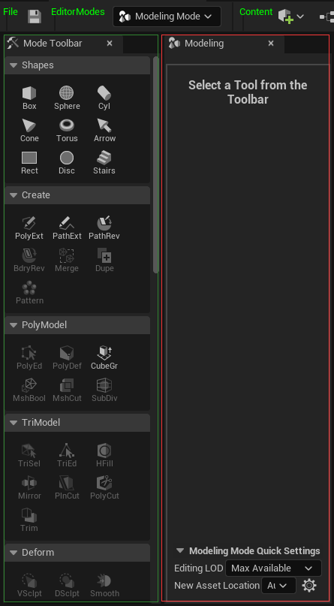Click the save floppy disk icon
The image size is (334, 606).
click(35, 17)
